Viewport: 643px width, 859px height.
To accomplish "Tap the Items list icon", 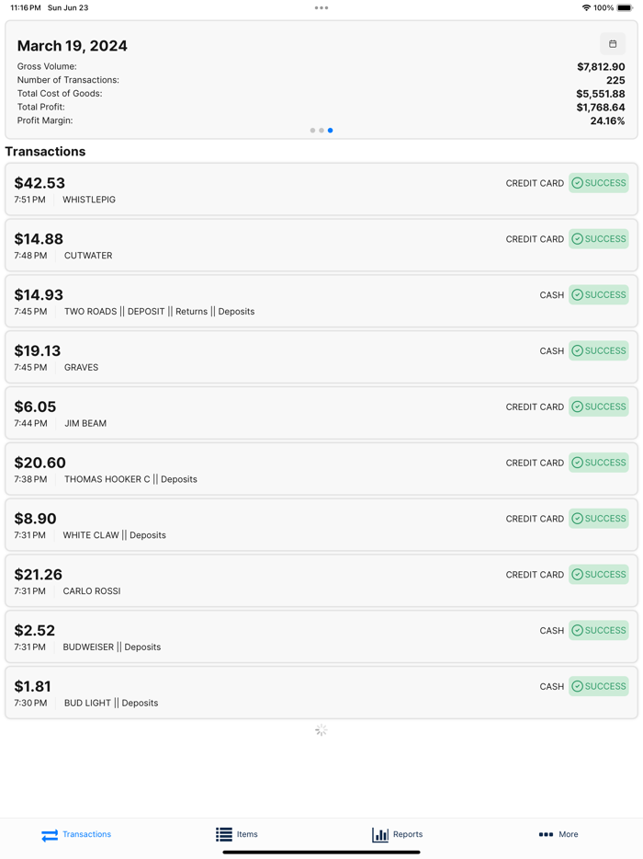I will click(223, 834).
